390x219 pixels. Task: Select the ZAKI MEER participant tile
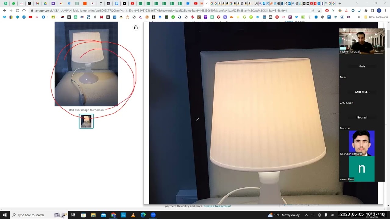coord(362,92)
